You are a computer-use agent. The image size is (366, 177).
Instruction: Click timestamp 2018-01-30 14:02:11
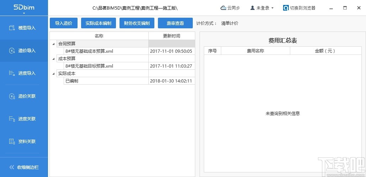pos(171,81)
